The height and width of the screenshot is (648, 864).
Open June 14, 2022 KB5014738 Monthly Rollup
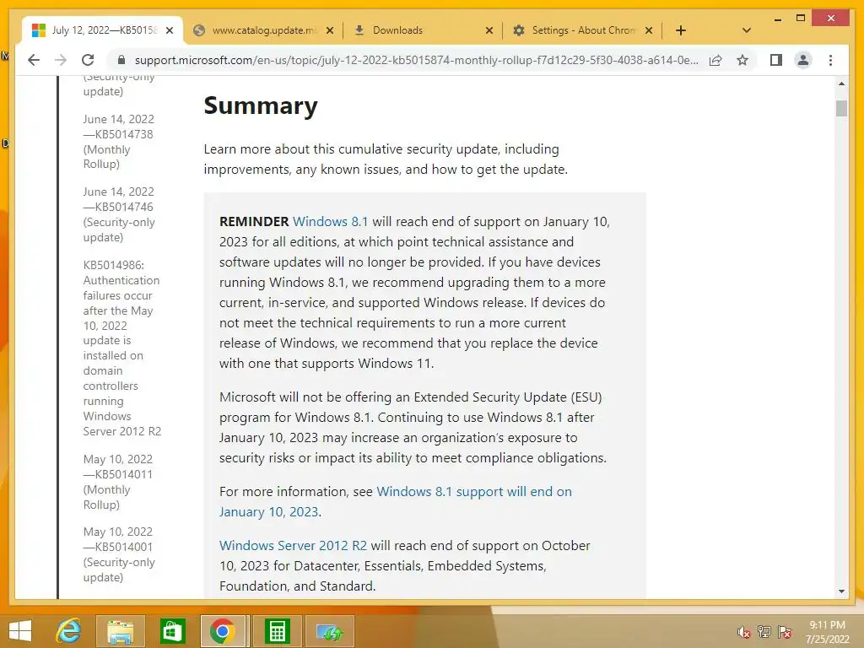click(x=118, y=142)
